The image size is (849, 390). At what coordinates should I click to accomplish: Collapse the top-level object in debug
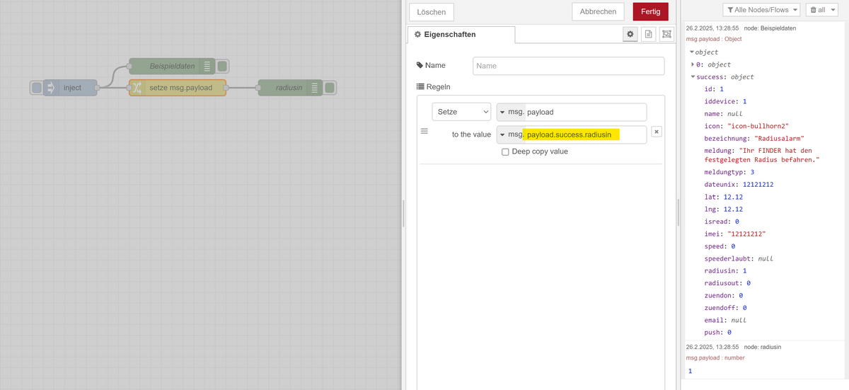(692, 52)
